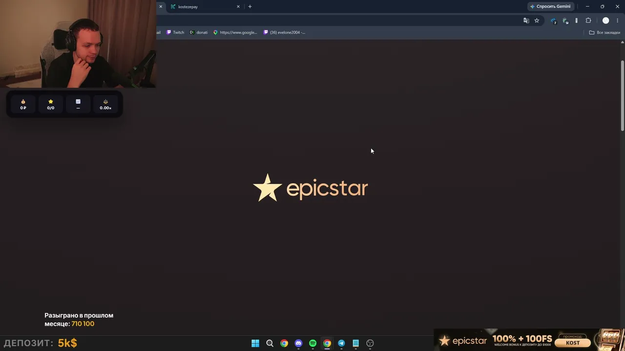Open the https://www.google... bookmark
Image resolution: width=625 pixels, height=351 pixels.
click(235, 33)
